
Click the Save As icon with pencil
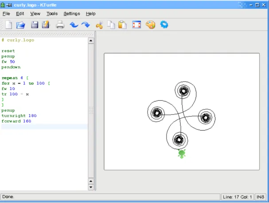[46, 24]
